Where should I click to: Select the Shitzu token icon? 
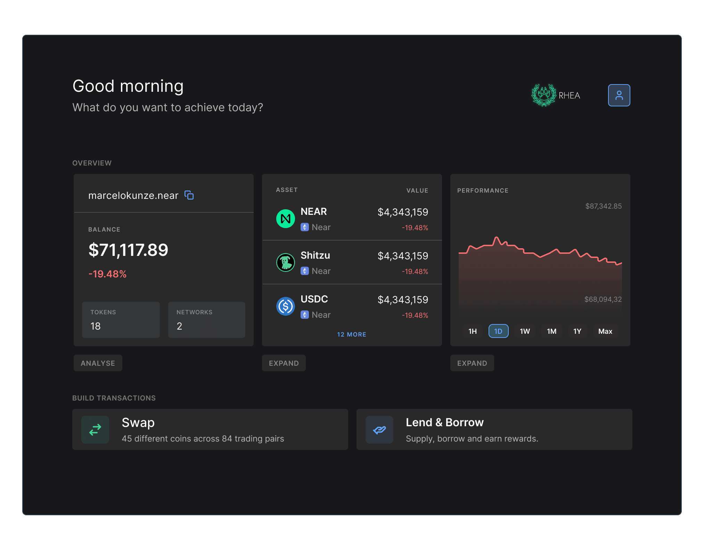click(x=285, y=262)
